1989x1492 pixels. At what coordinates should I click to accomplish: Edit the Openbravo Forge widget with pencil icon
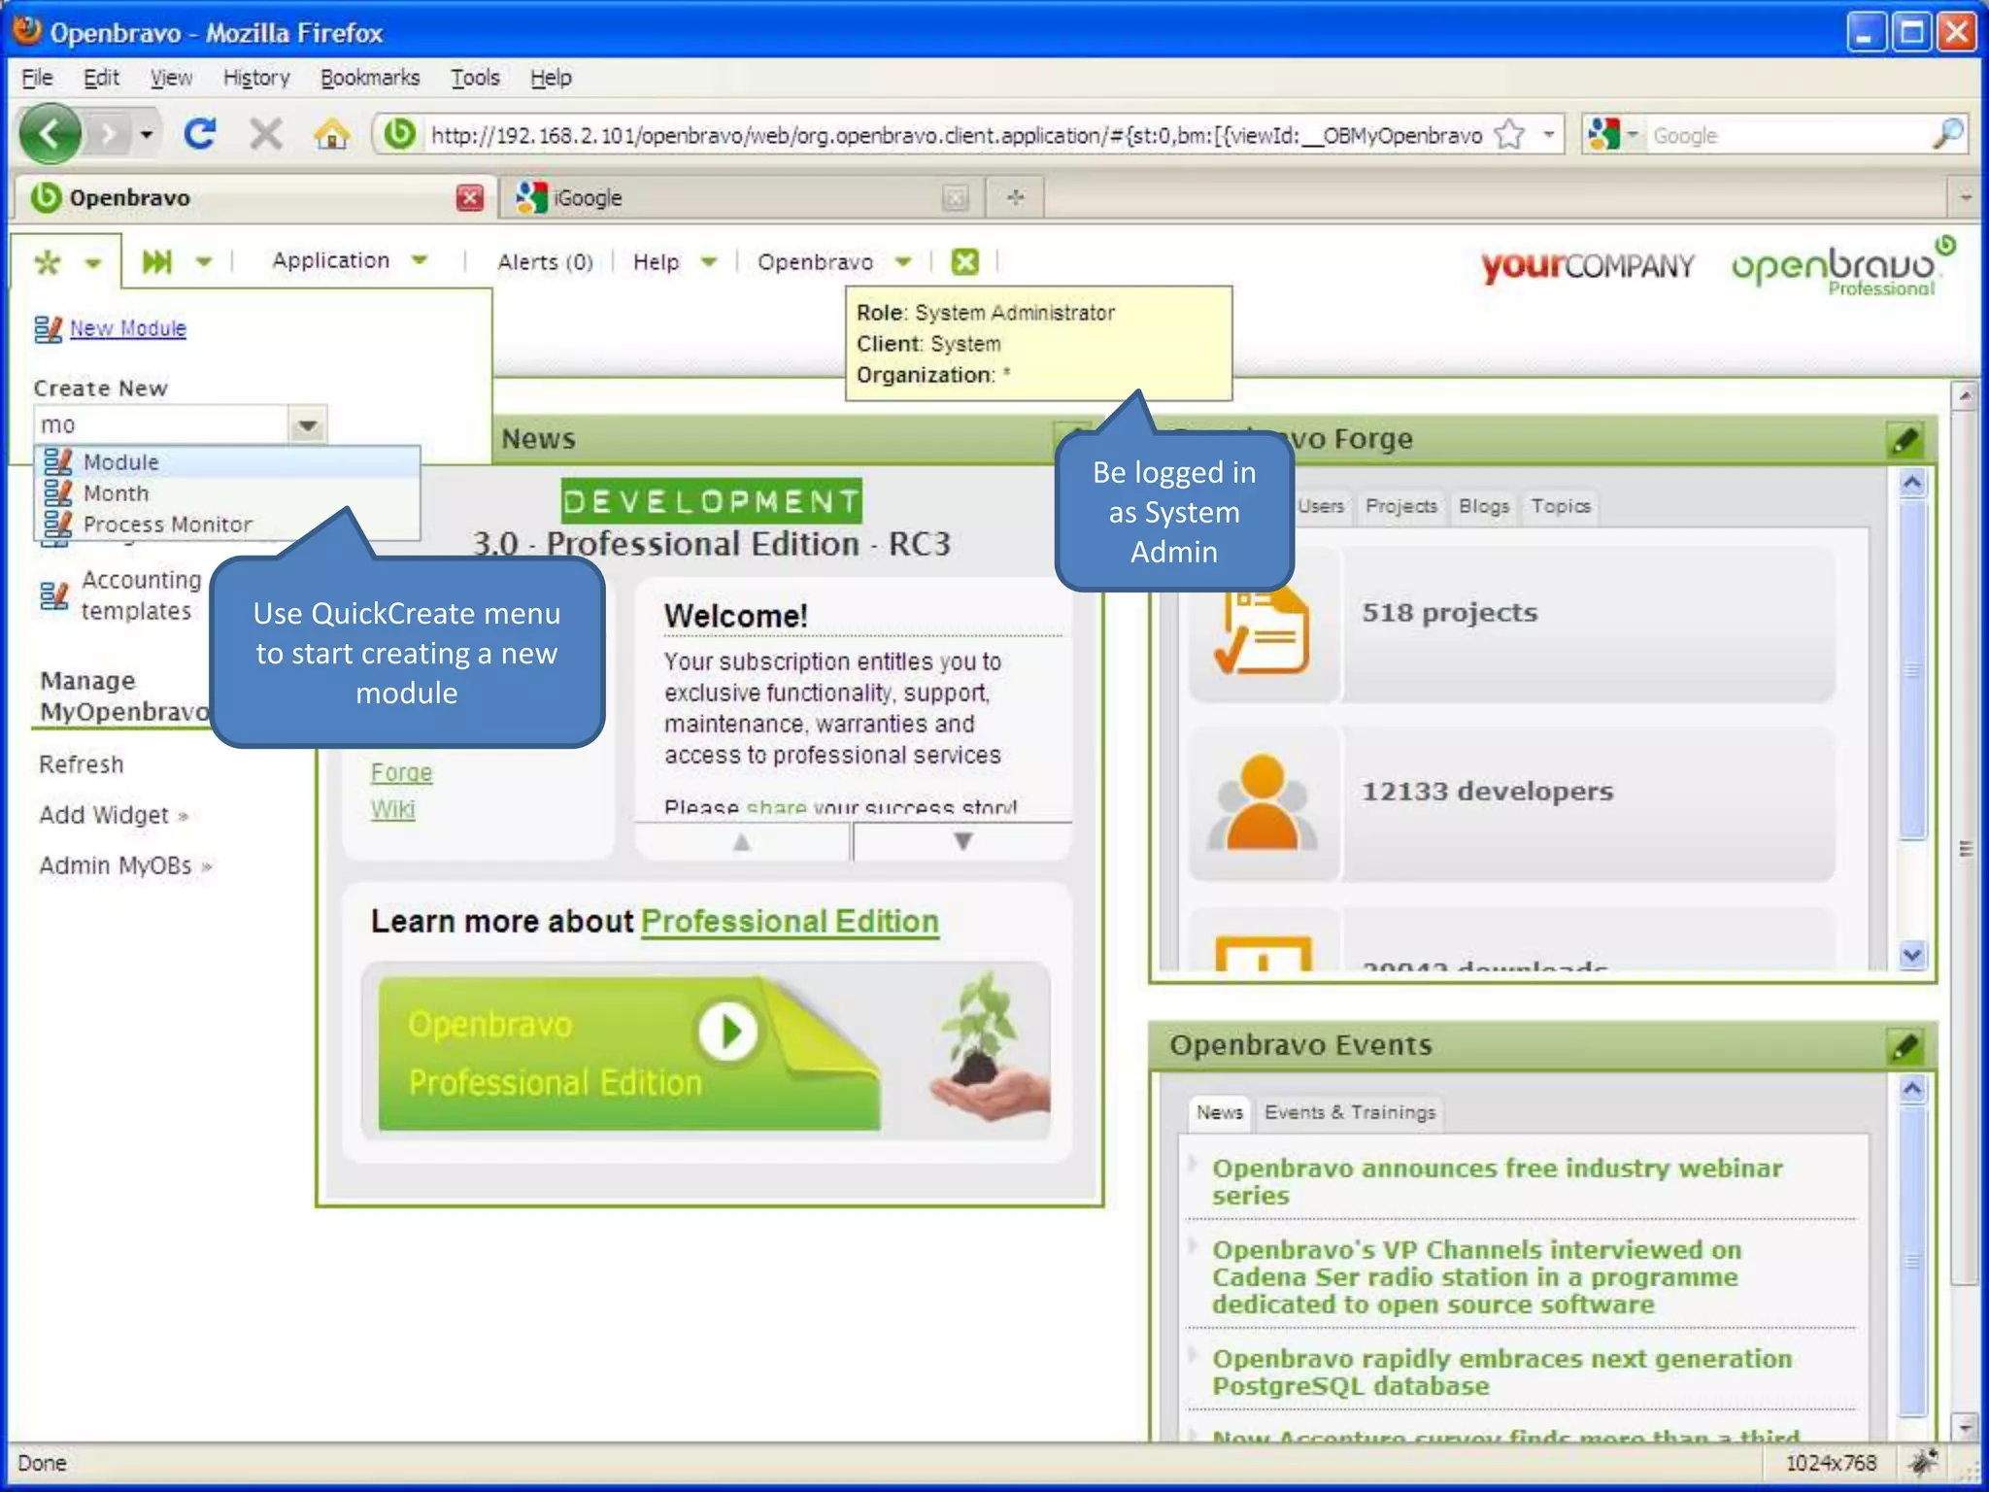tap(1905, 440)
